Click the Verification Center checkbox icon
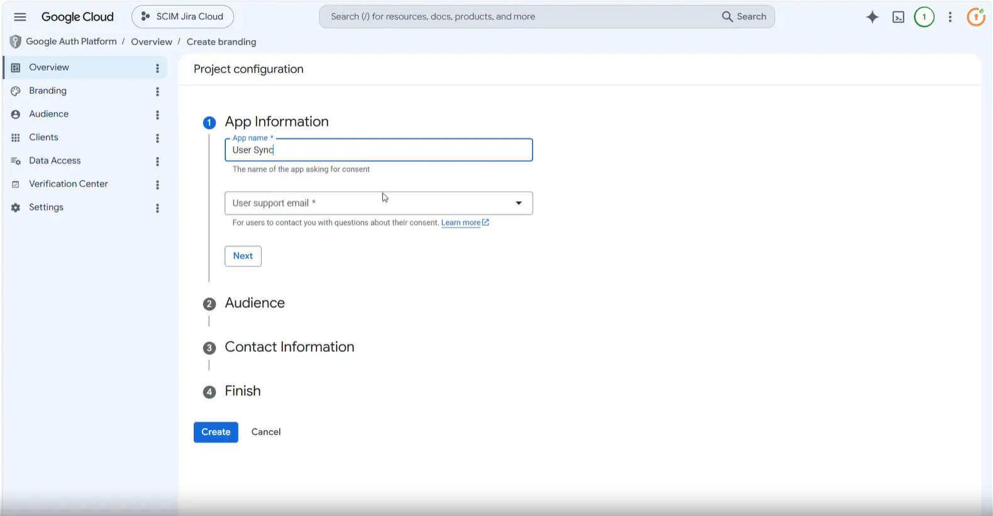Viewport: 993px width, 516px height. coord(16,184)
